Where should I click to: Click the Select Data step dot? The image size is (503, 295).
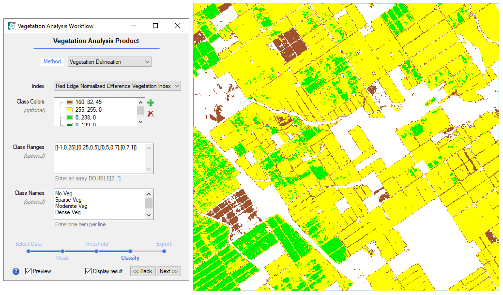29,251
